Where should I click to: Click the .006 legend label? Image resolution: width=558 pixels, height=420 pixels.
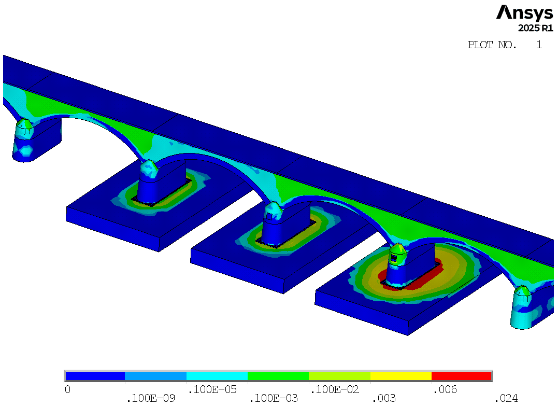pos(445,389)
